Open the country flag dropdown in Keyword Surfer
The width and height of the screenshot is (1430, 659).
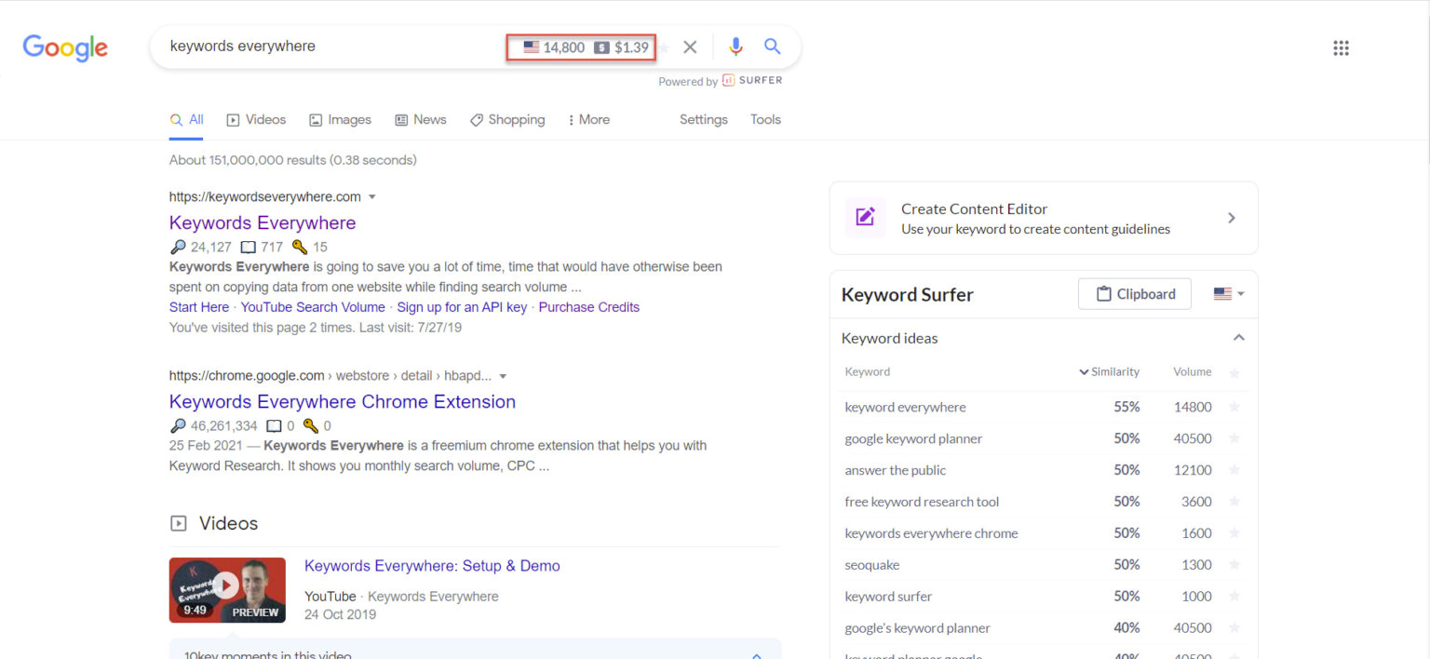click(1227, 293)
